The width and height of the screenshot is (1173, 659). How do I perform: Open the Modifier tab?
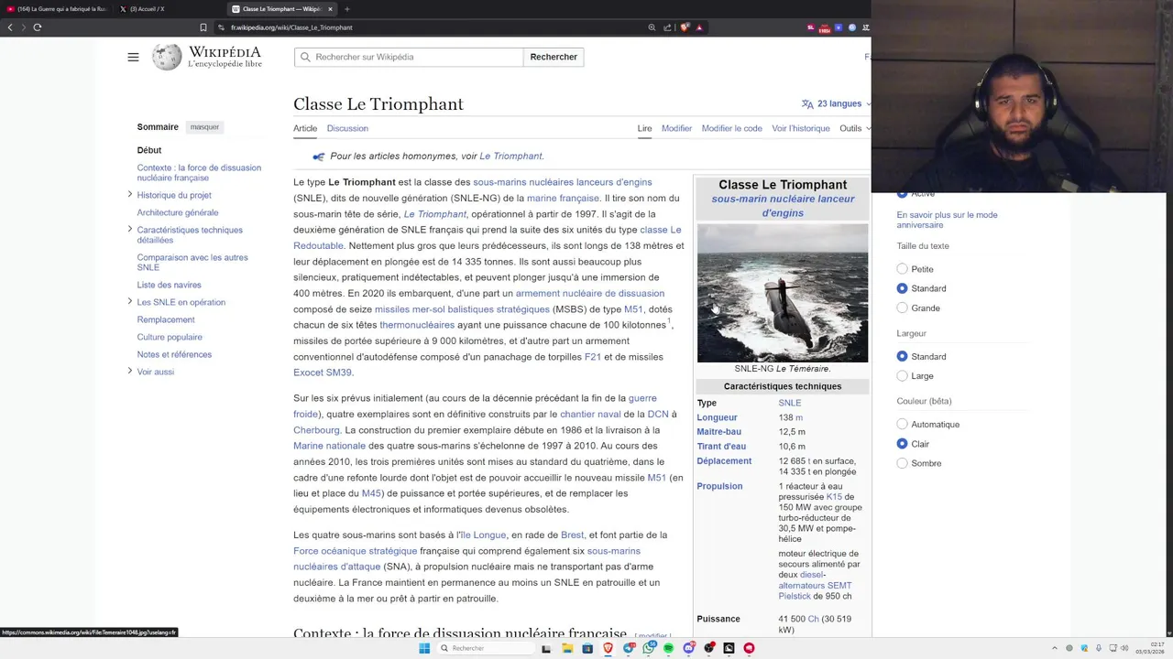pyautogui.click(x=676, y=128)
